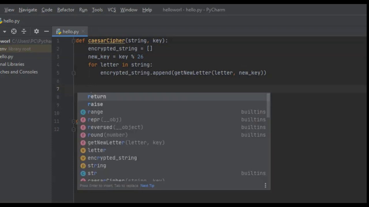Select hello.py in the Project tree

click(x=7, y=57)
